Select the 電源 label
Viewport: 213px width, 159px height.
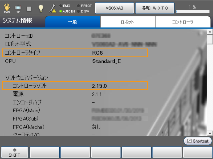coord(18,94)
